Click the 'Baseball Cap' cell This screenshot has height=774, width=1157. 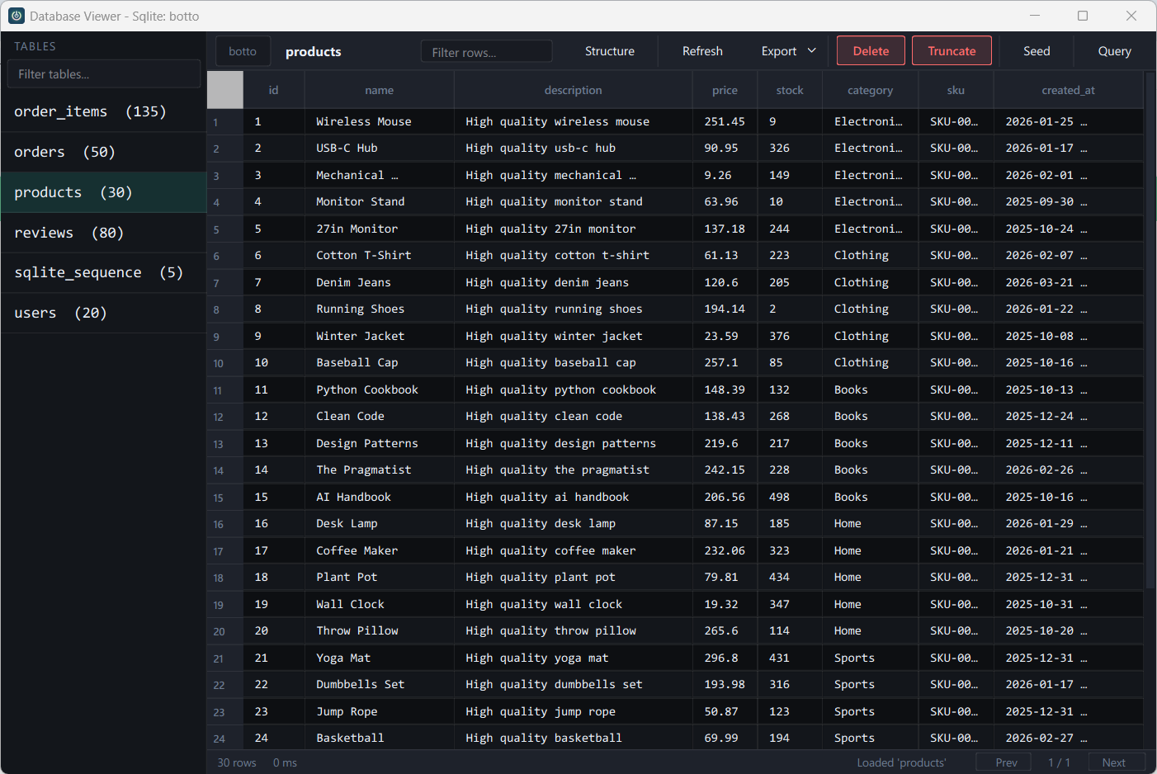click(380, 362)
